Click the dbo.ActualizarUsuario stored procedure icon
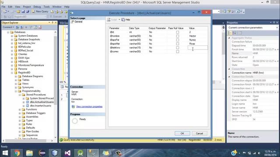 click(28, 102)
